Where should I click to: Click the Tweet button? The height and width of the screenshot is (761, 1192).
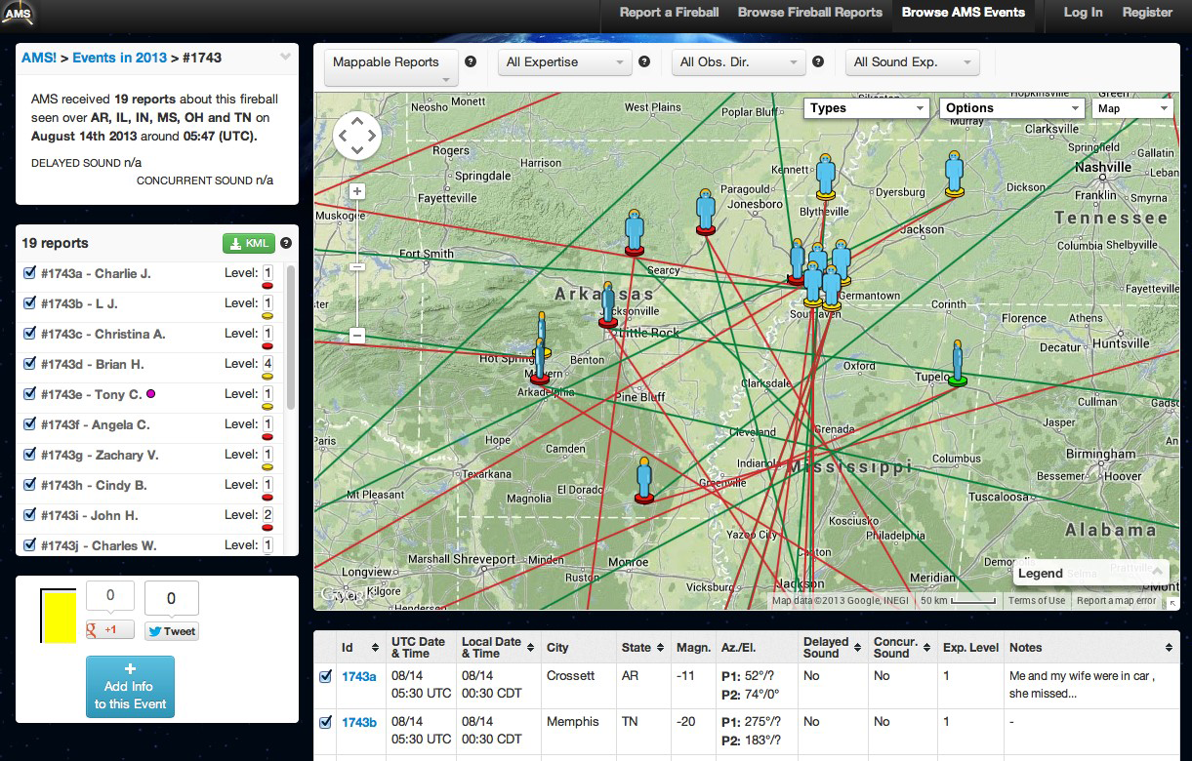172,631
